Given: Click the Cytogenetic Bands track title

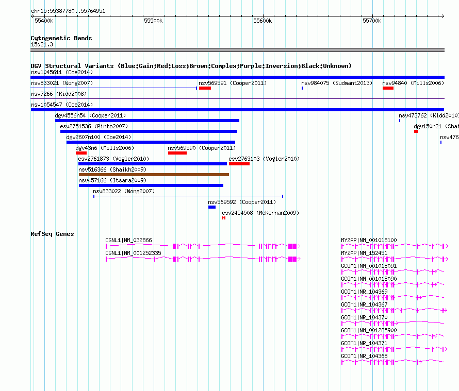Looking at the screenshot, I should pos(61,38).
